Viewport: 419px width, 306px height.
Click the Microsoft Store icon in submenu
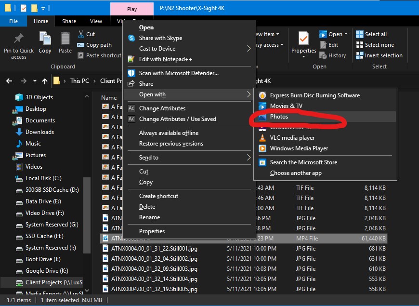click(262, 162)
